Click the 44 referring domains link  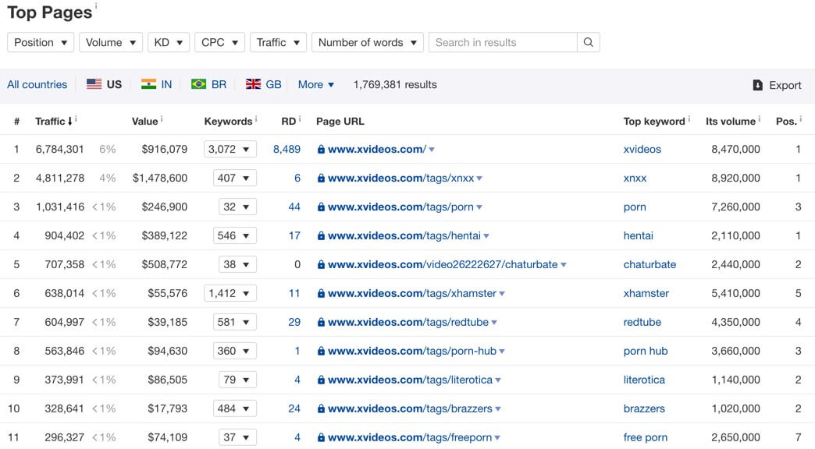coord(294,207)
